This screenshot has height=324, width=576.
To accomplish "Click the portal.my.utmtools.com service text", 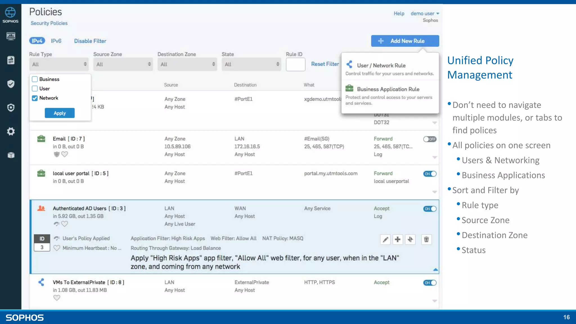I will point(331,174).
